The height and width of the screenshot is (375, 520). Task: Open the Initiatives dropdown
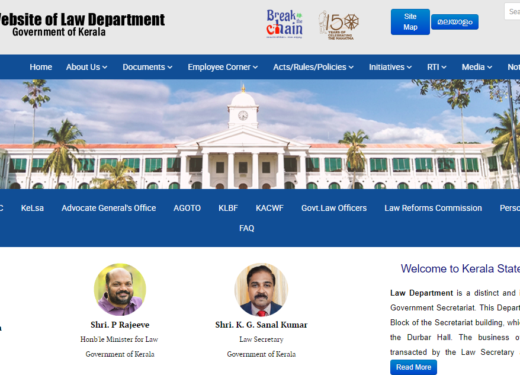point(390,67)
